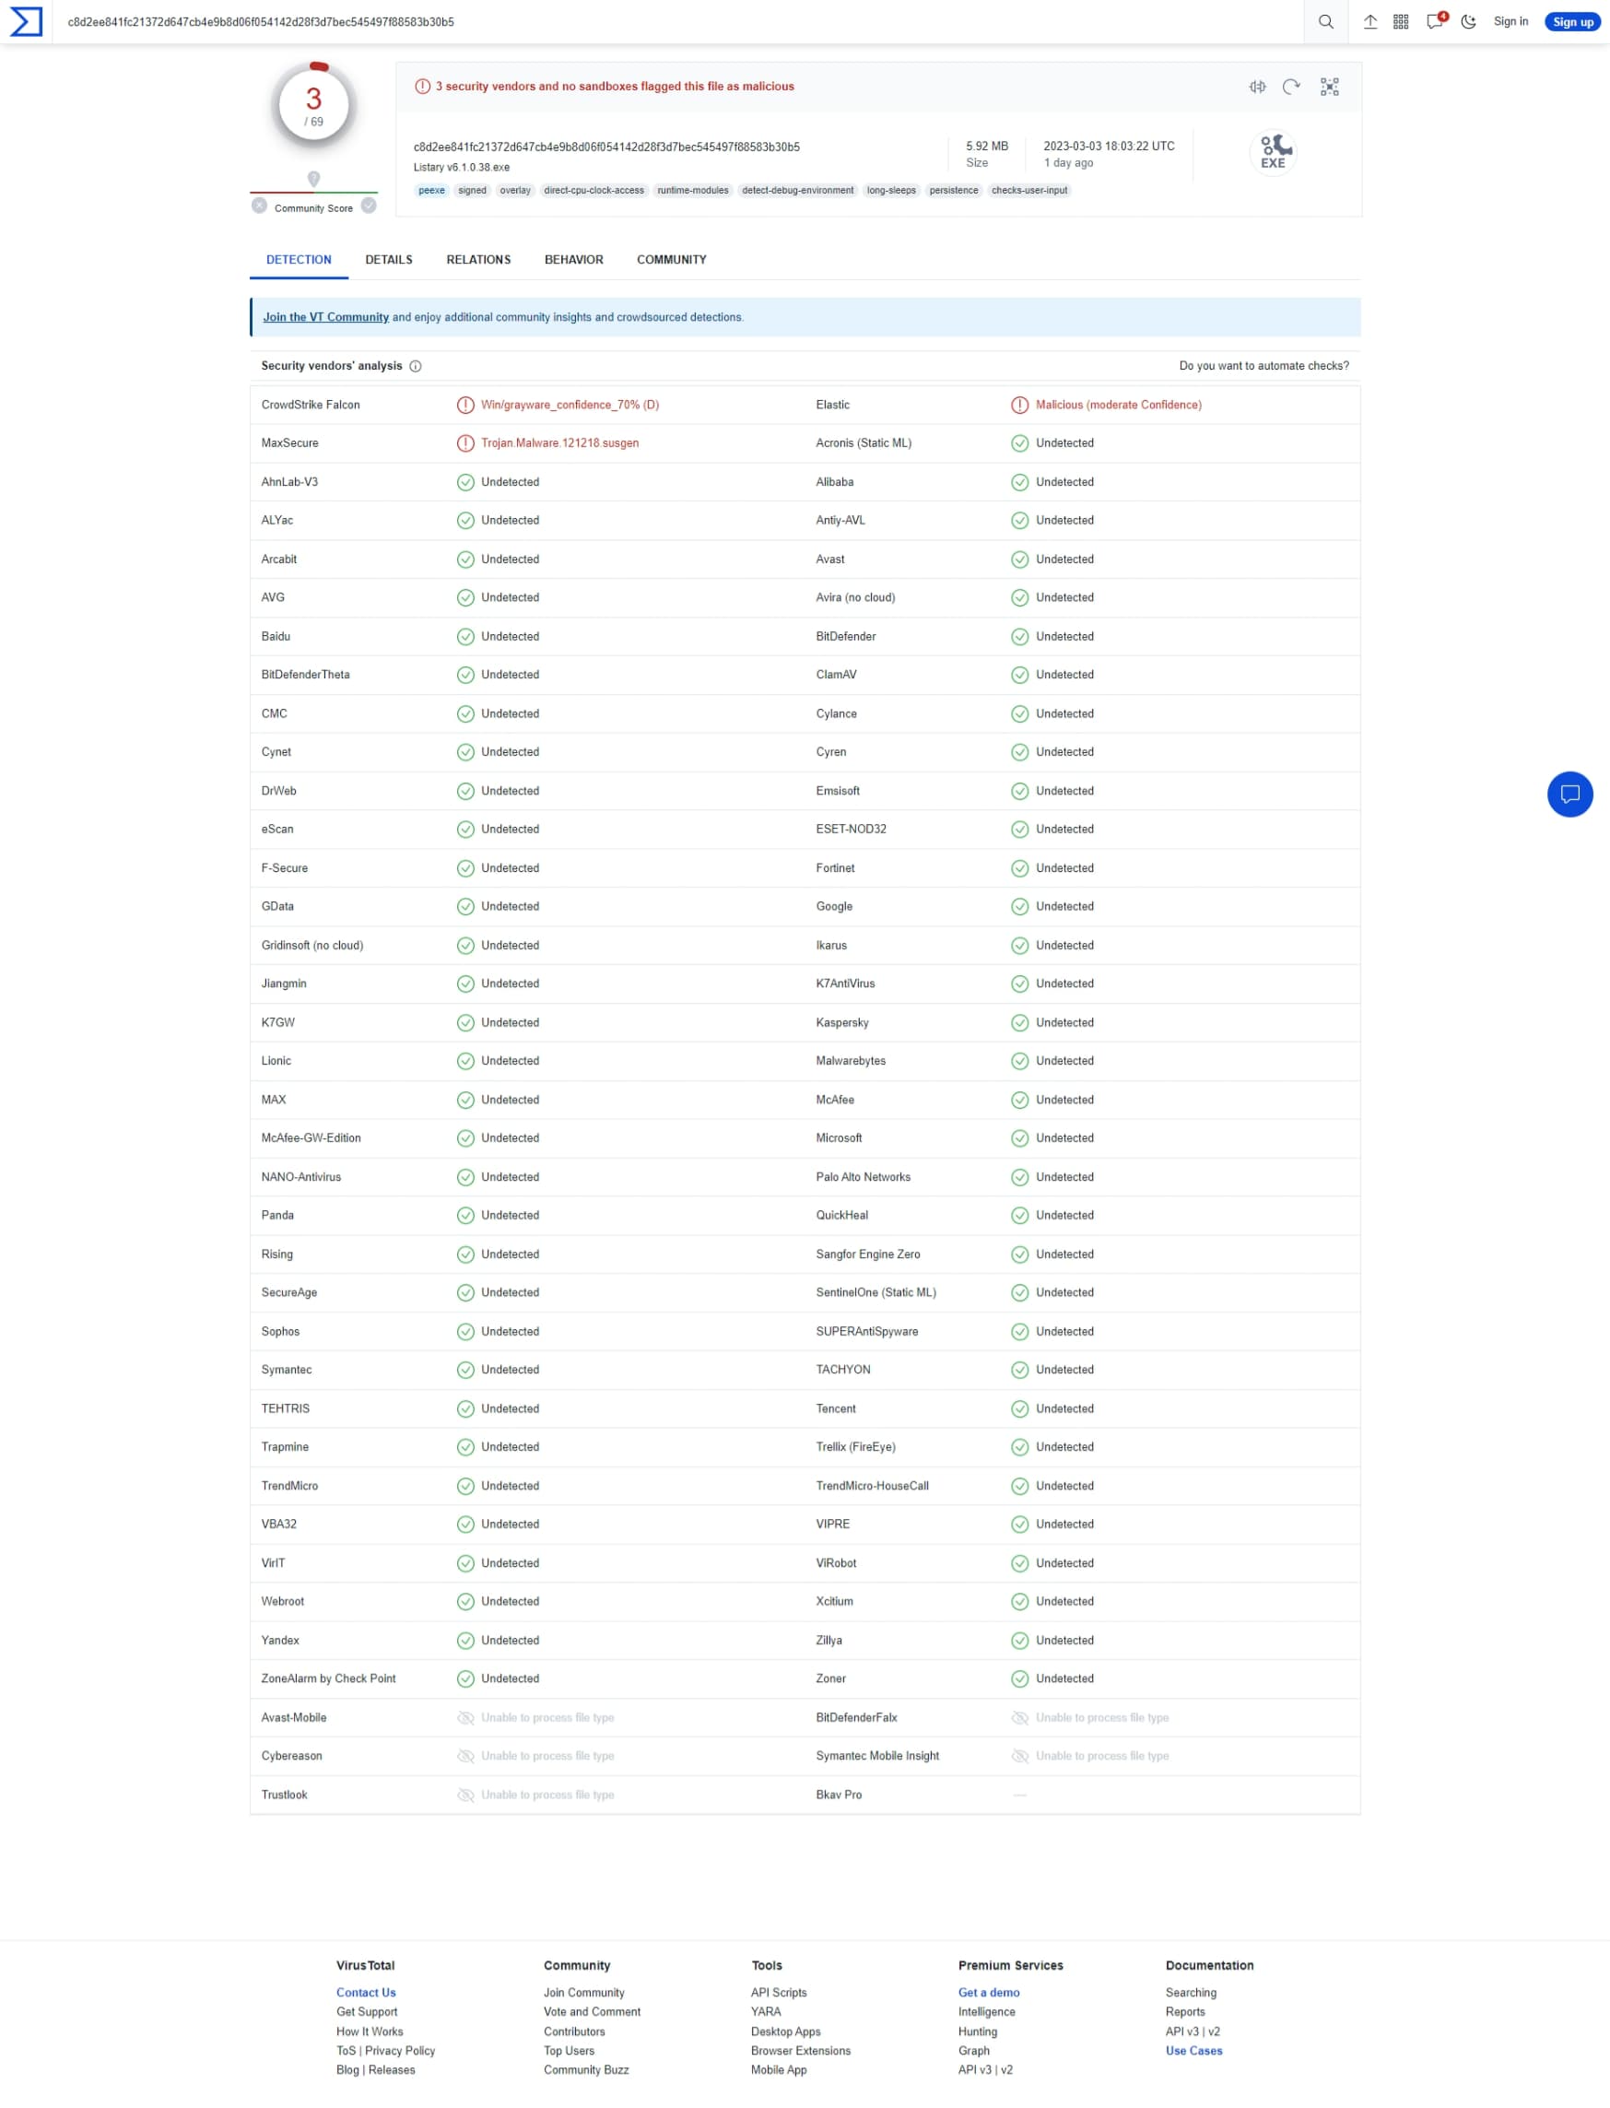Click Trojan.Malware.121218.susgen detection text
The width and height of the screenshot is (1610, 2108).
pos(559,444)
